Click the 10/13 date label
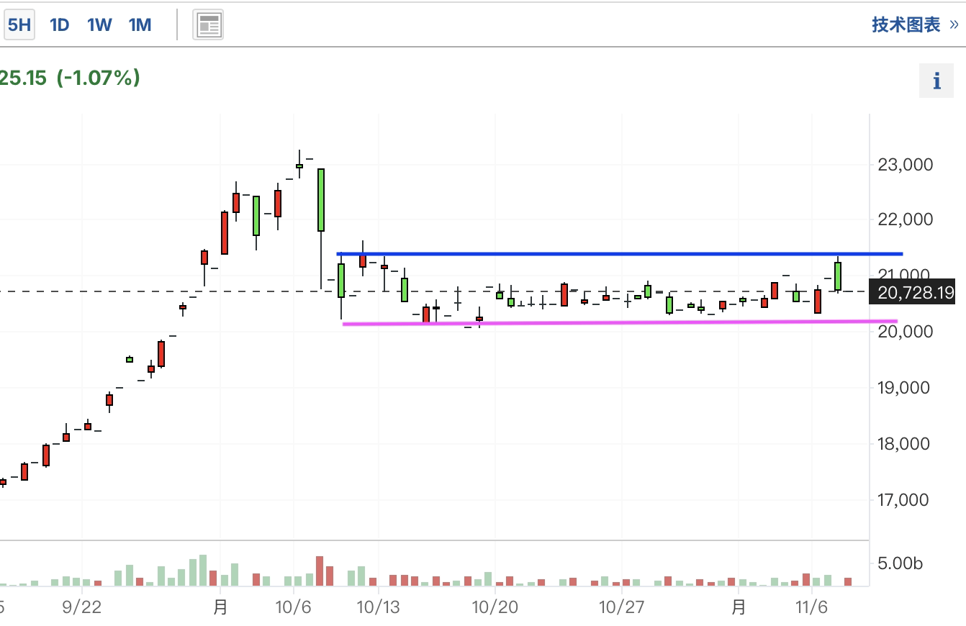This screenshot has width=966, height=626. coord(379,607)
